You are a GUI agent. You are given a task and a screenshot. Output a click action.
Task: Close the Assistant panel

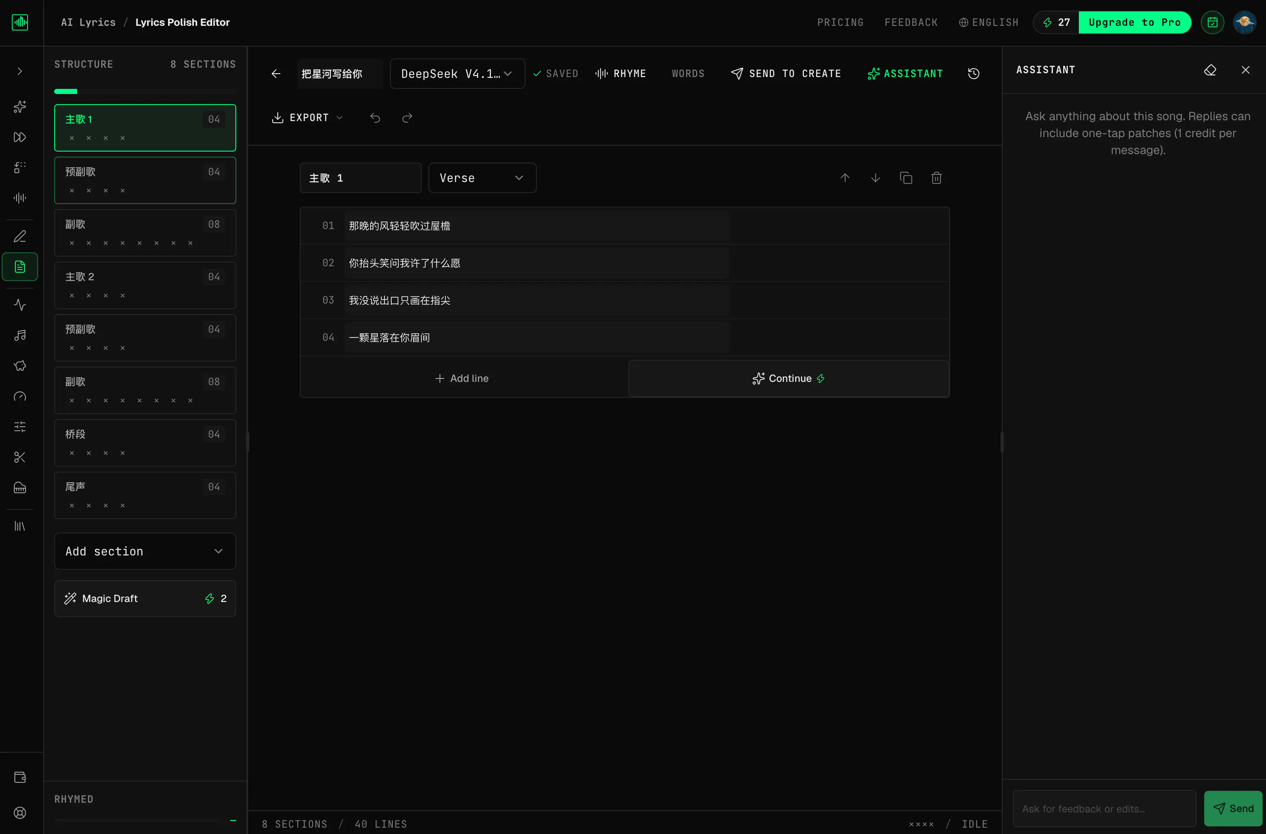pyautogui.click(x=1245, y=70)
